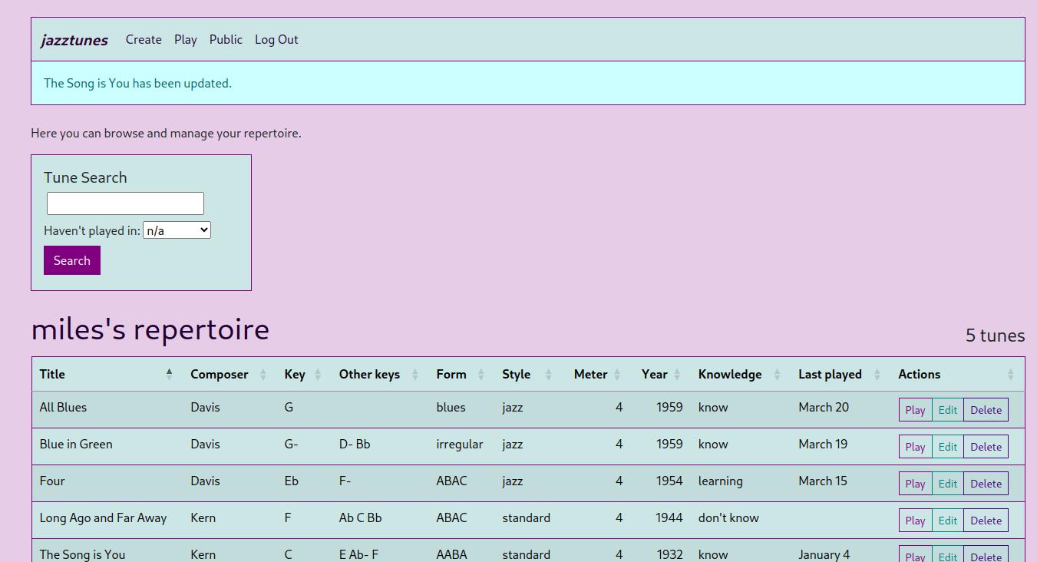Image resolution: width=1037 pixels, height=562 pixels.
Task: Go to Public tunes in navbar
Action: tap(226, 40)
